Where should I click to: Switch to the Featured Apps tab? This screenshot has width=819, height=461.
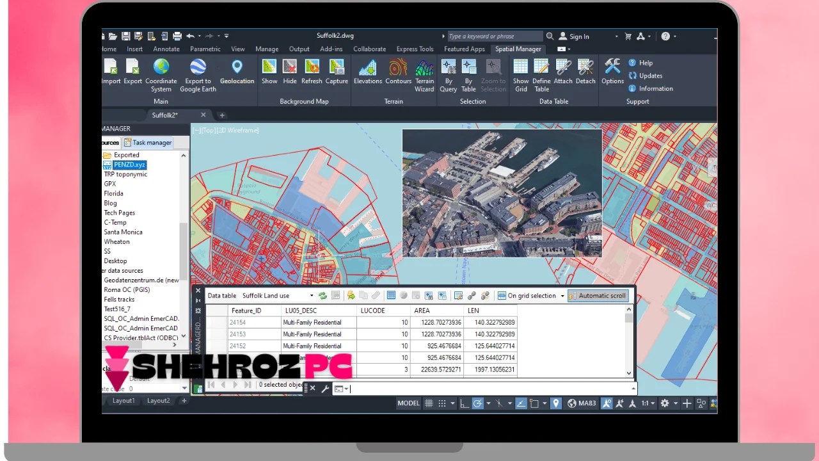(465, 49)
